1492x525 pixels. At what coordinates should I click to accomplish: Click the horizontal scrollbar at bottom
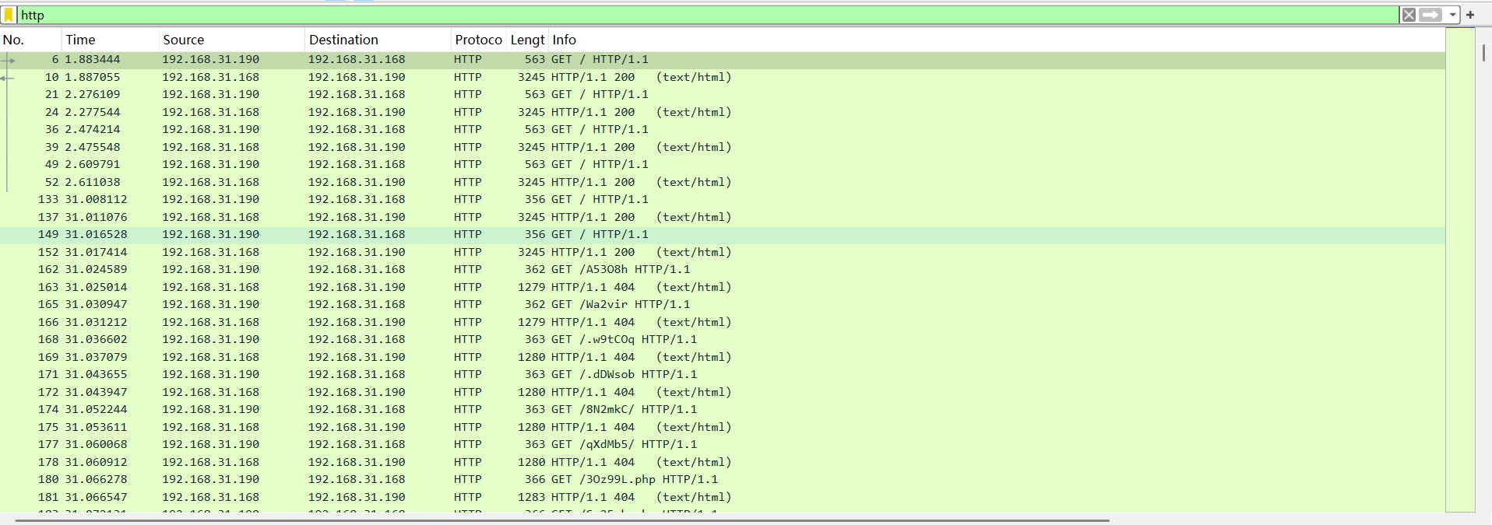[561, 520]
